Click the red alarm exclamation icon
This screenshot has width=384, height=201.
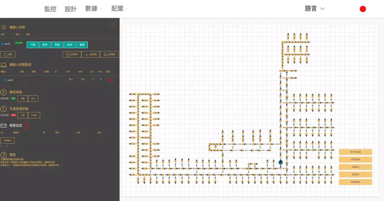pyautogui.click(x=26, y=125)
